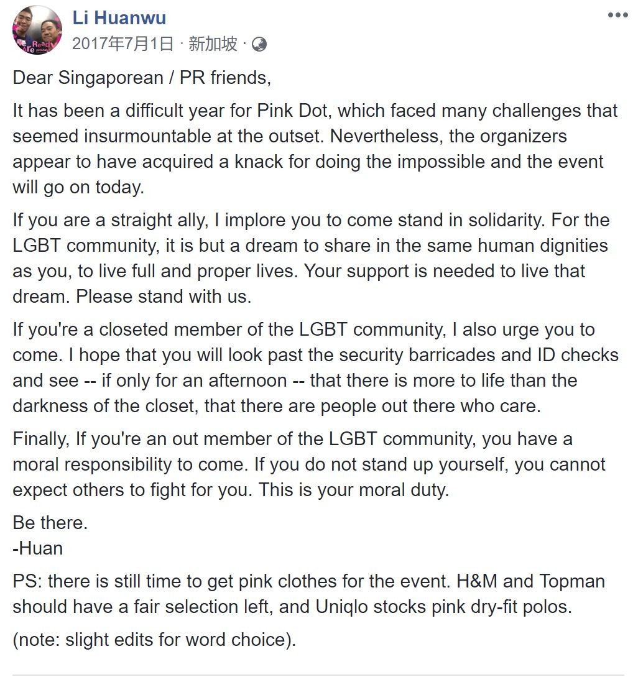Click the 'Dear Singaporean / PR friends' greeting
This screenshot has height=677, width=633.
pyautogui.click(x=142, y=78)
